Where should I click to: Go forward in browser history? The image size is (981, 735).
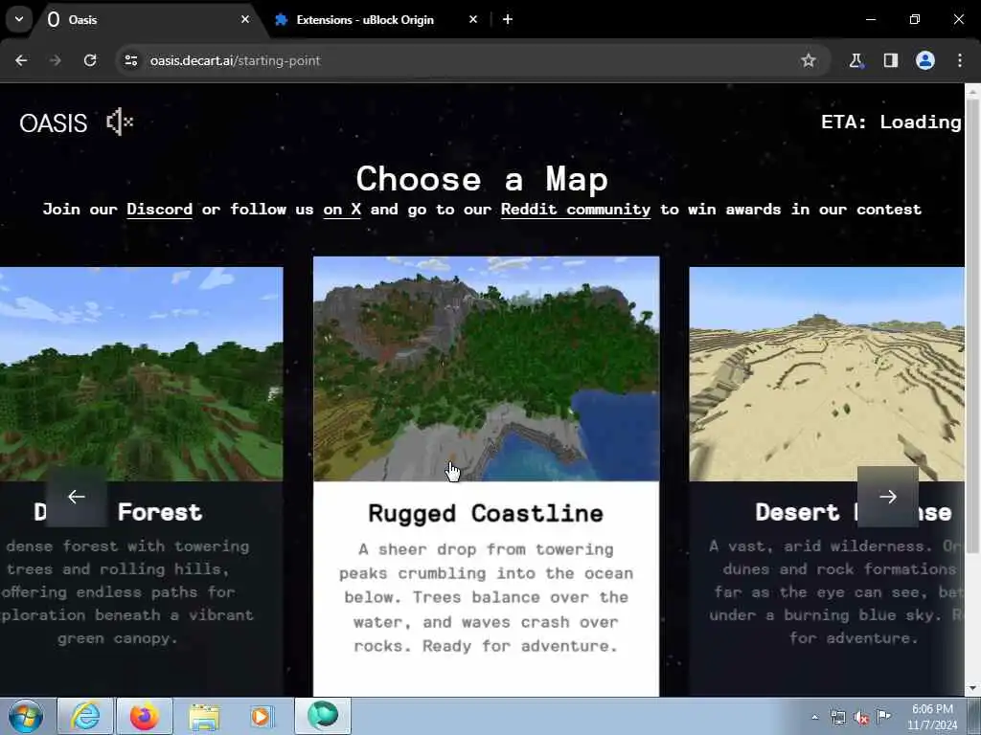point(56,60)
